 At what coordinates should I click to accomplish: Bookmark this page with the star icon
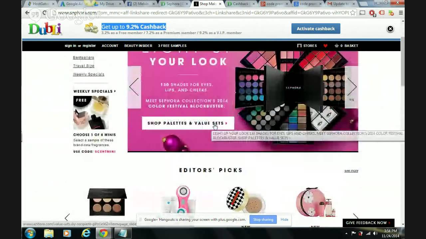pos(353,13)
